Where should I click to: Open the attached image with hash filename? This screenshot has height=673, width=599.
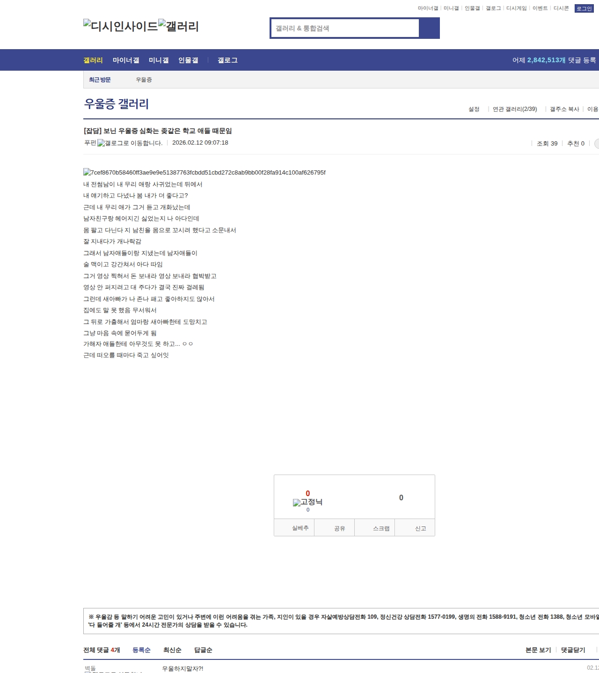205,173
